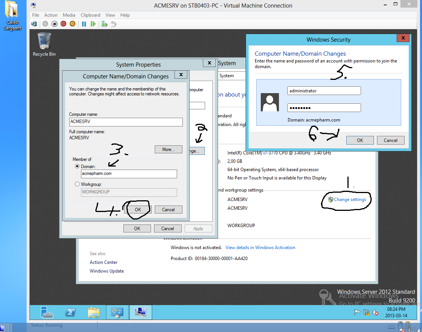Screen dimensions: 422x332
Task: Click the grayed Start power icon
Action: point(45,24)
